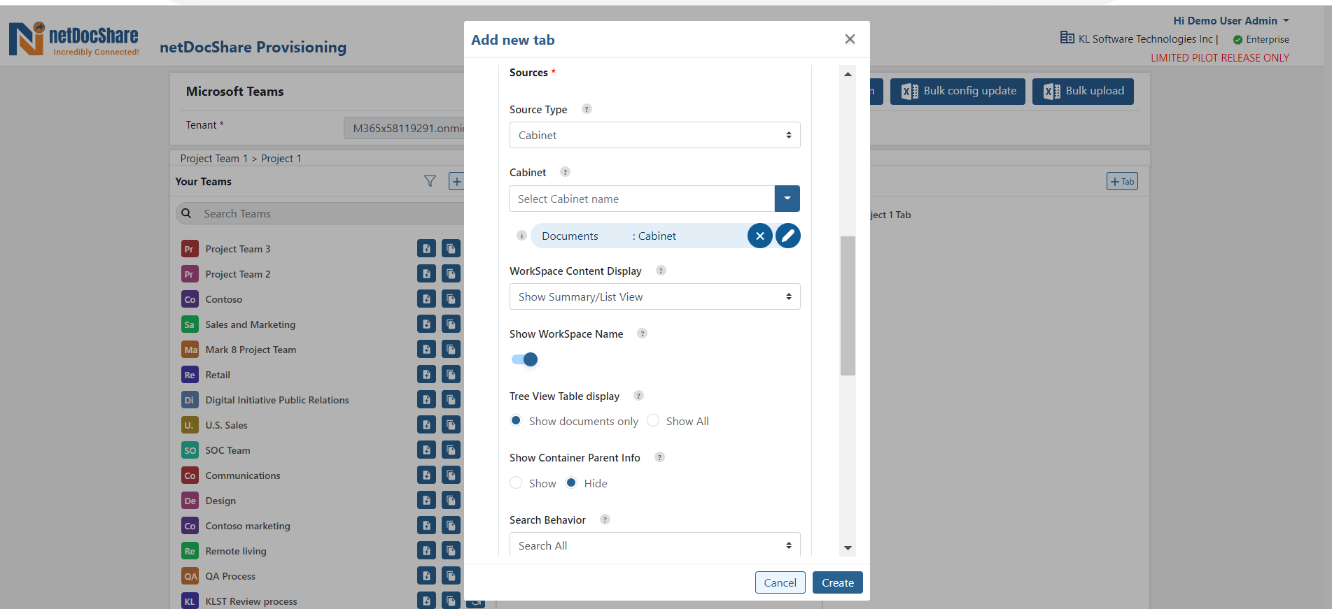Open WorkSpace Content Display dropdown

[654, 296]
